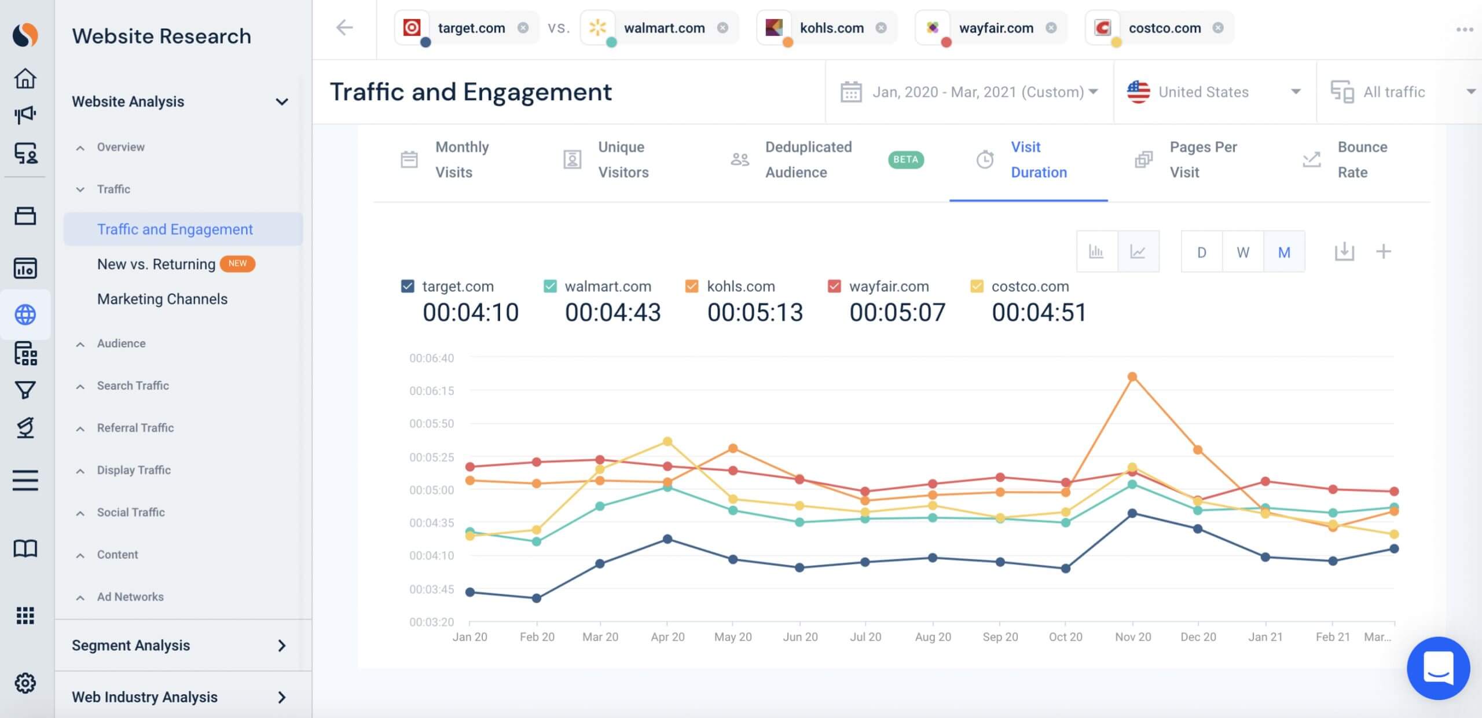Click the Similarweb logo icon
The height and width of the screenshot is (718, 1482).
pos(25,35)
